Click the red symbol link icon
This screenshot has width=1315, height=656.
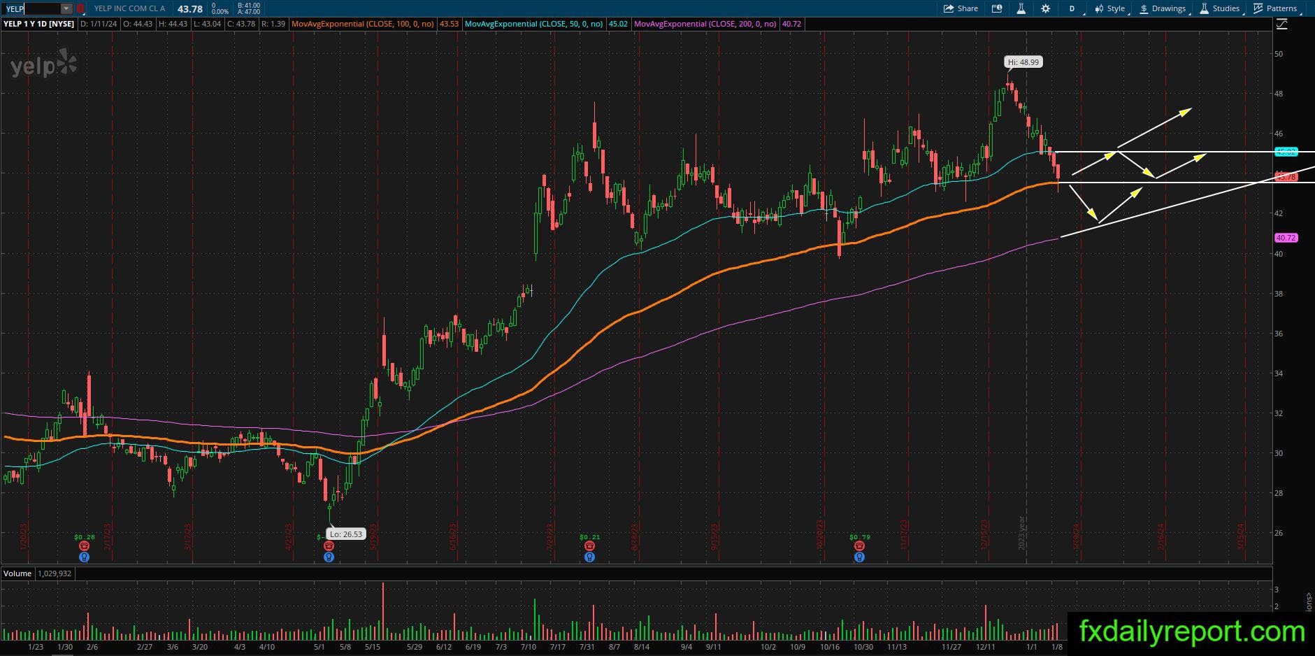click(x=80, y=8)
